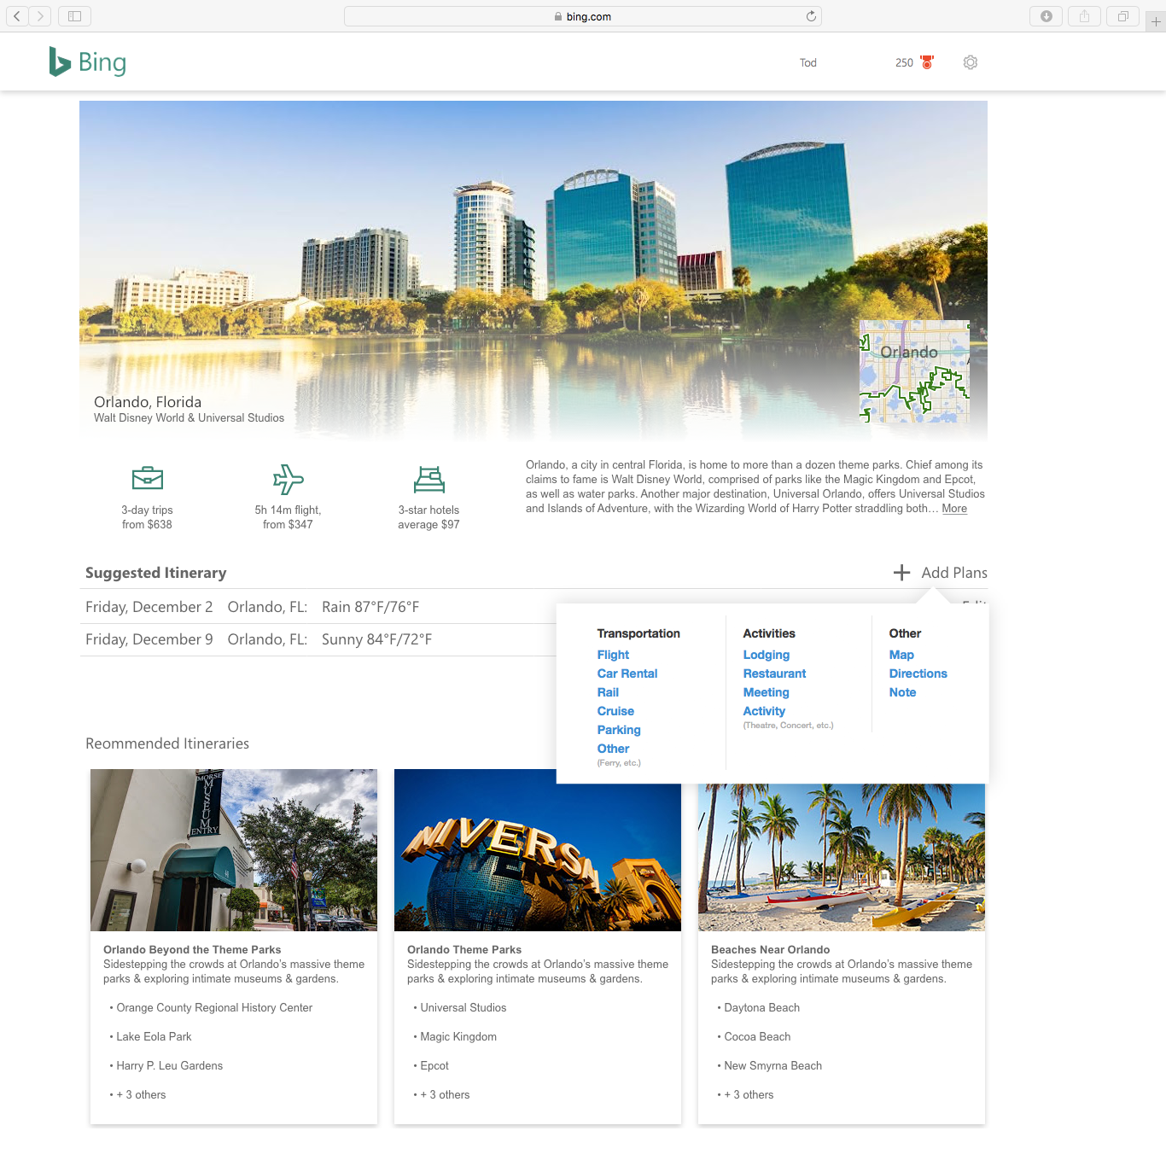Click the plus icon beside Add Plans
Screen dimensions: 1166x1166
pyautogui.click(x=901, y=573)
